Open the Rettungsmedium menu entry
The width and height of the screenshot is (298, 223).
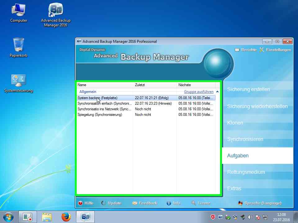coord(258,172)
